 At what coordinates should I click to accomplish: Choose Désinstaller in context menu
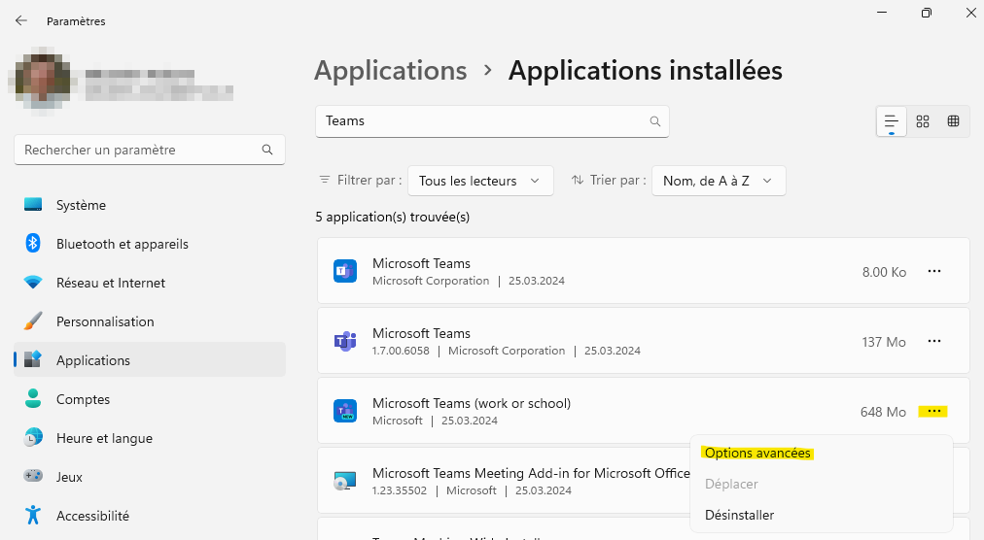[x=739, y=515]
